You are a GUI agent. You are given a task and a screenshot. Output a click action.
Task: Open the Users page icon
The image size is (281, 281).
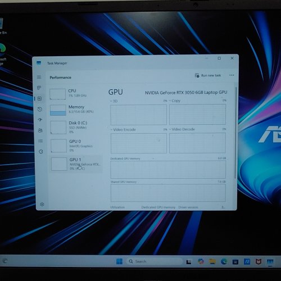[40, 130]
